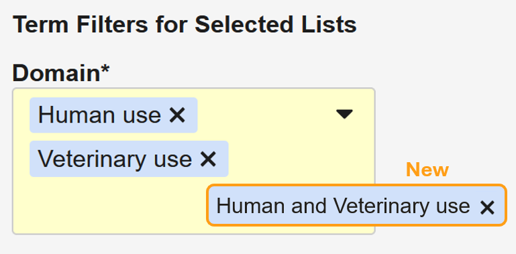Image resolution: width=516 pixels, height=254 pixels.
Task: Click the orange New label
Action: pyautogui.click(x=427, y=170)
